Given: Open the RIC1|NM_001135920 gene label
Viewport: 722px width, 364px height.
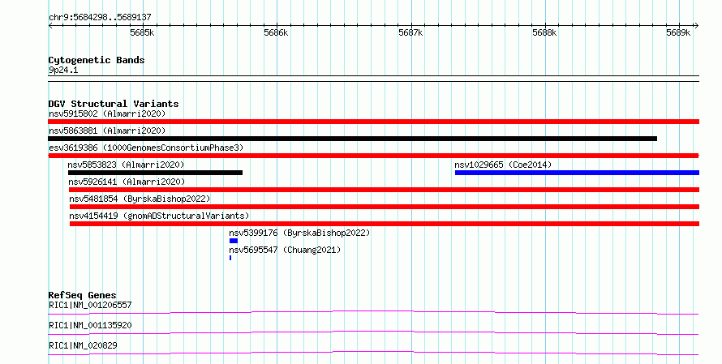Looking at the screenshot, I should coord(90,325).
